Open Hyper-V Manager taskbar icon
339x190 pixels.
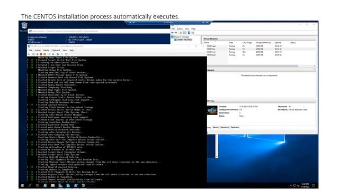click(68, 185)
